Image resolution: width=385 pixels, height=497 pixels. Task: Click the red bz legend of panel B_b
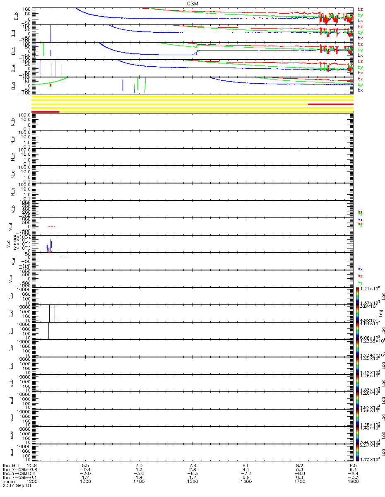click(360, 9)
